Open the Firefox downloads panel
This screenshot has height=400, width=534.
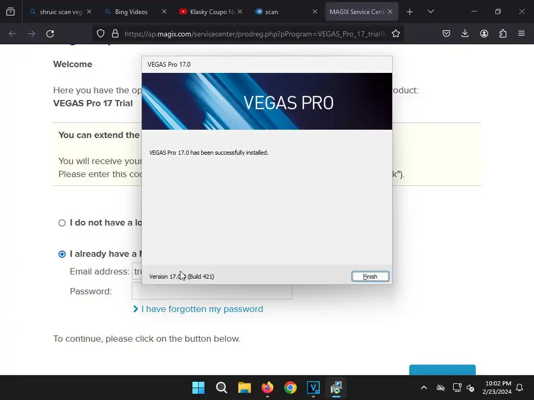[x=465, y=33]
